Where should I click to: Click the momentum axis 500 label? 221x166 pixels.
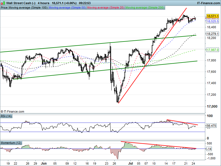point(209,143)
